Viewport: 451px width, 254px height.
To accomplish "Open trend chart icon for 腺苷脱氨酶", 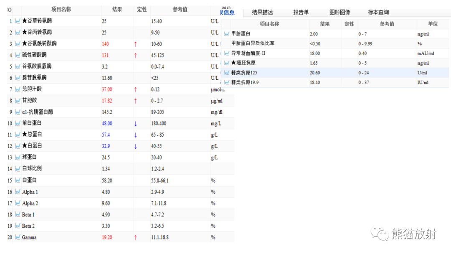I will [x=18, y=78].
